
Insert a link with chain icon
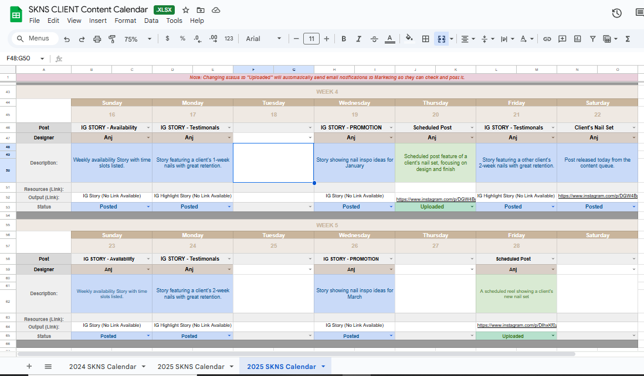547,39
